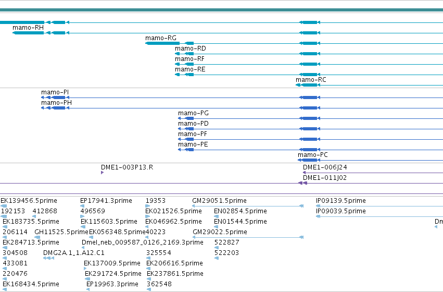
Task: Click the EK284713.5prime EST label
Action: coord(31,242)
